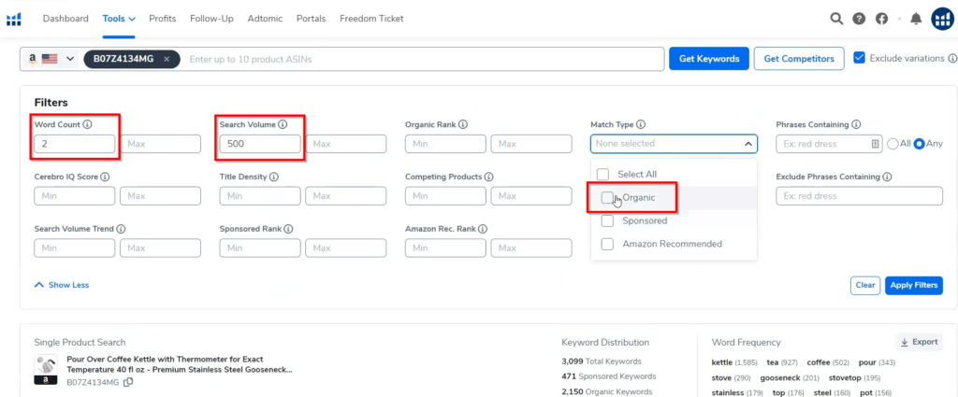Check the Organic match type
This screenshot has width=958, height=397.
coord(607,198)
